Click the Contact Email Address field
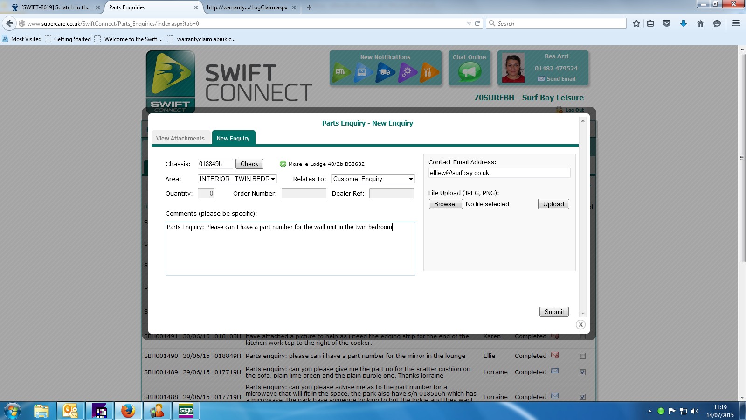 pos(499,173)
